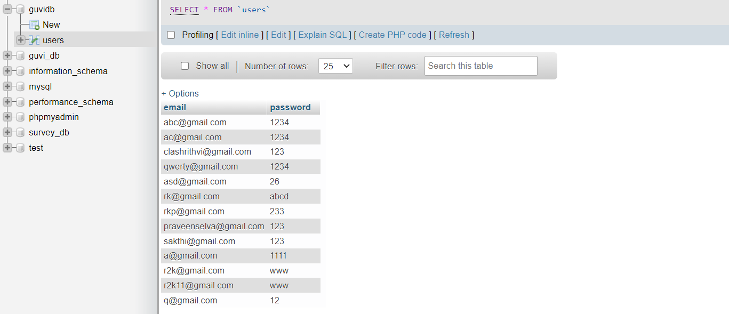This screenshot has width=729, height=314.
Task: Open the test database icon
Action: click(x=20, y=148)
